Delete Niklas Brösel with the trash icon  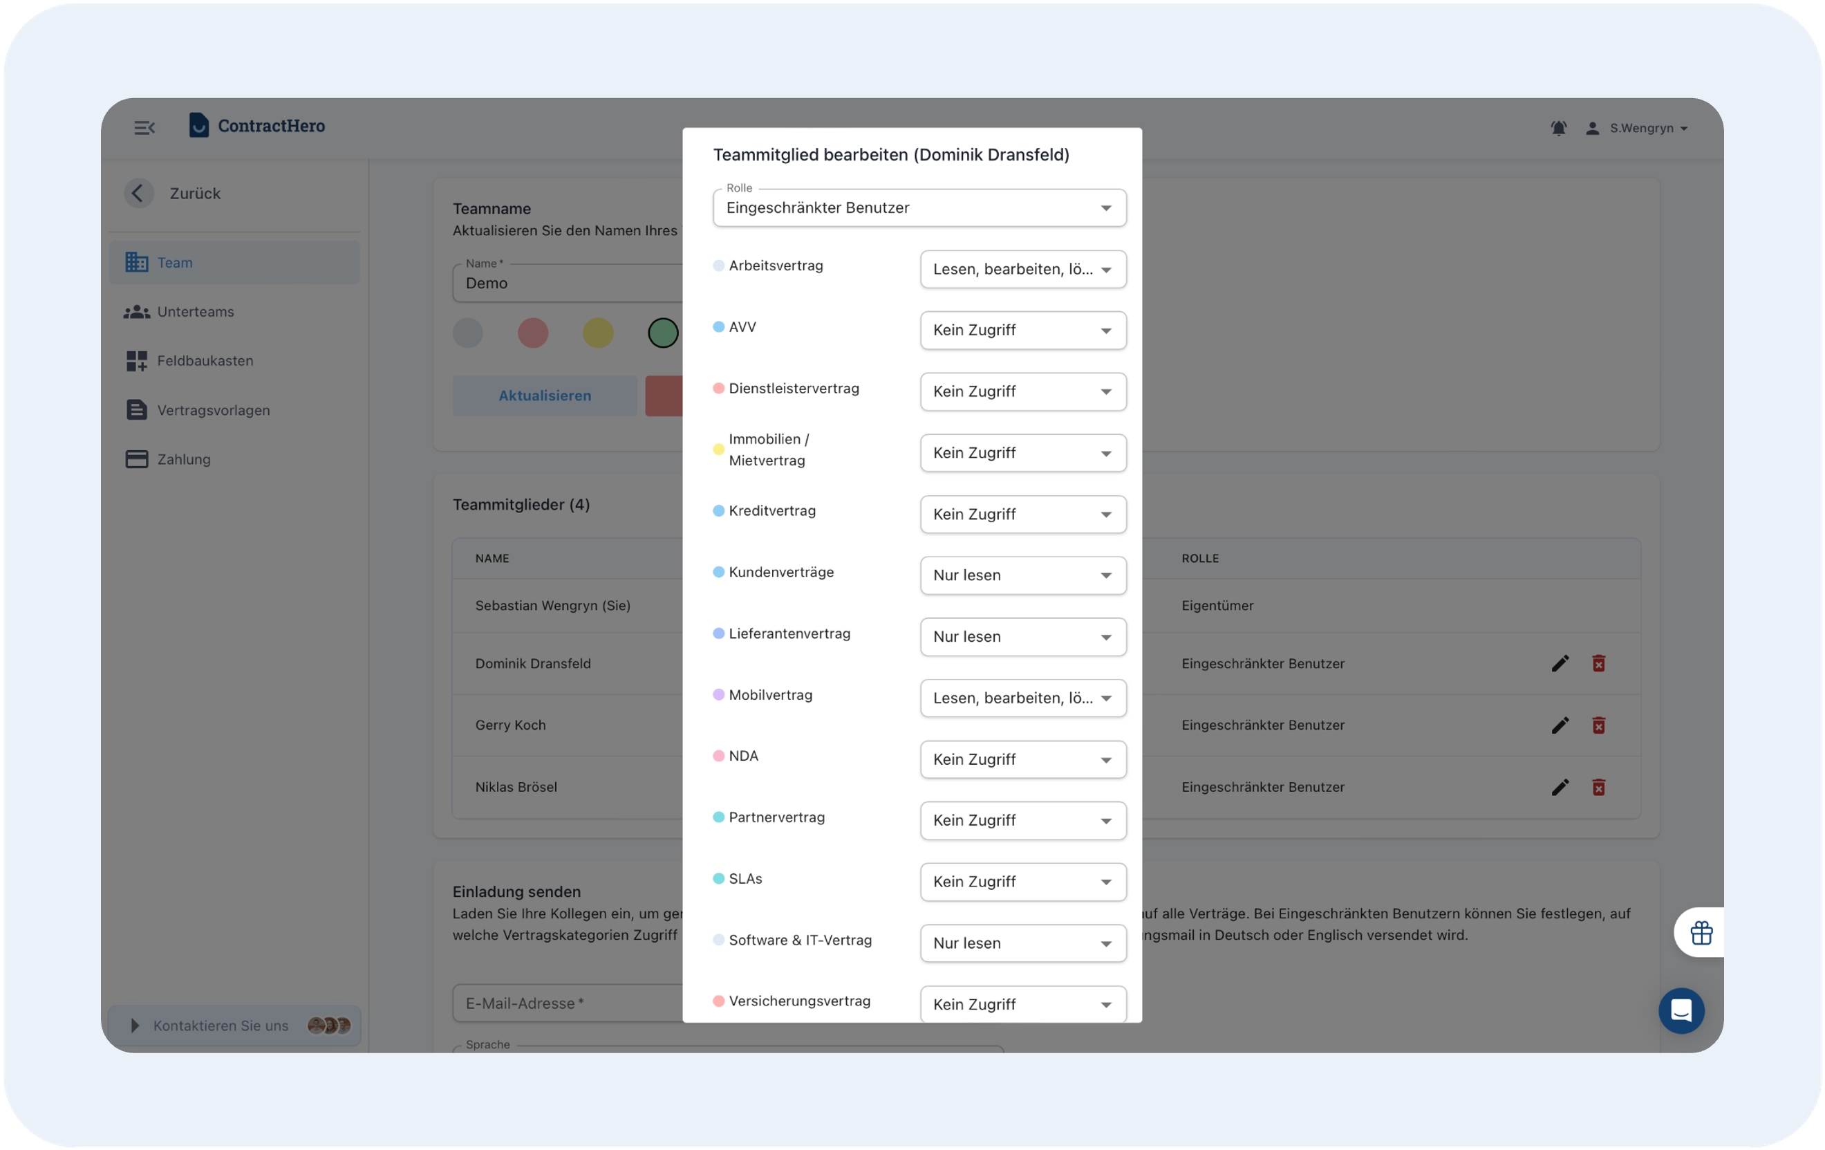(x=1598, y=788)
